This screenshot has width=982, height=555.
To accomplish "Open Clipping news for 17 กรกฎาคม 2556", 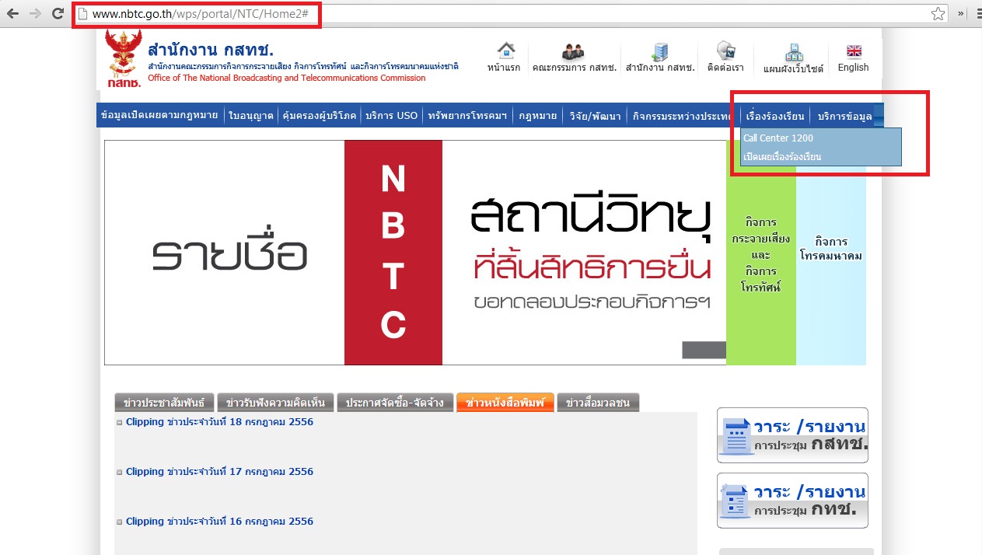I will click(x=219, y=472).
